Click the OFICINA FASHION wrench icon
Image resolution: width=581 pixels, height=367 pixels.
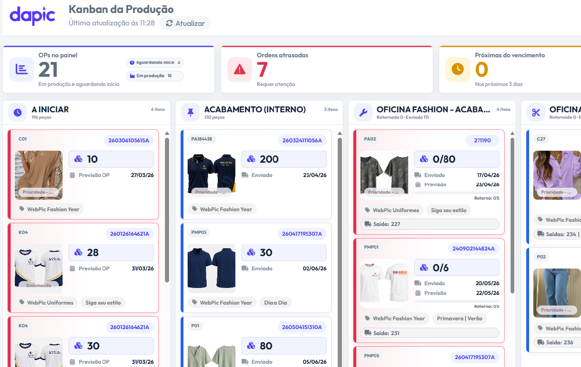[363, 112]
